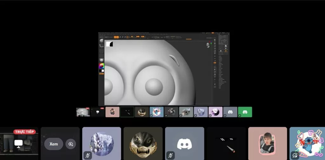This screenshot has width=325, height=160.
Task: Click the ZBrush material sphere thumbnail
Action: click(102, 60)
